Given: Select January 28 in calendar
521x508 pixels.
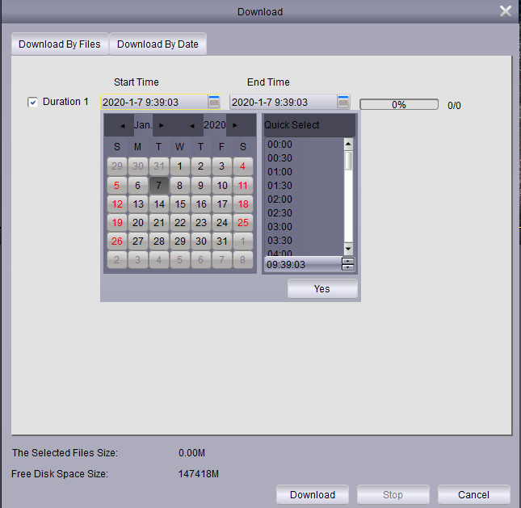Looking at the screenshot, I should pos(159,241).
